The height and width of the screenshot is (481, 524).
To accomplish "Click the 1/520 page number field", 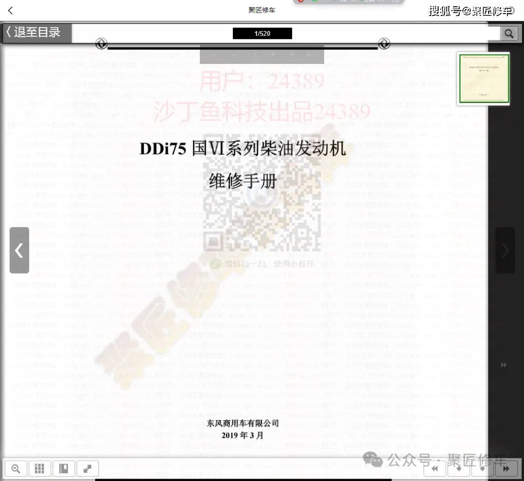I will coord(262,33).
